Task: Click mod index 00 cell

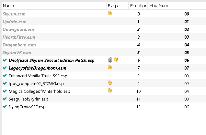Action: click(187, 14)
